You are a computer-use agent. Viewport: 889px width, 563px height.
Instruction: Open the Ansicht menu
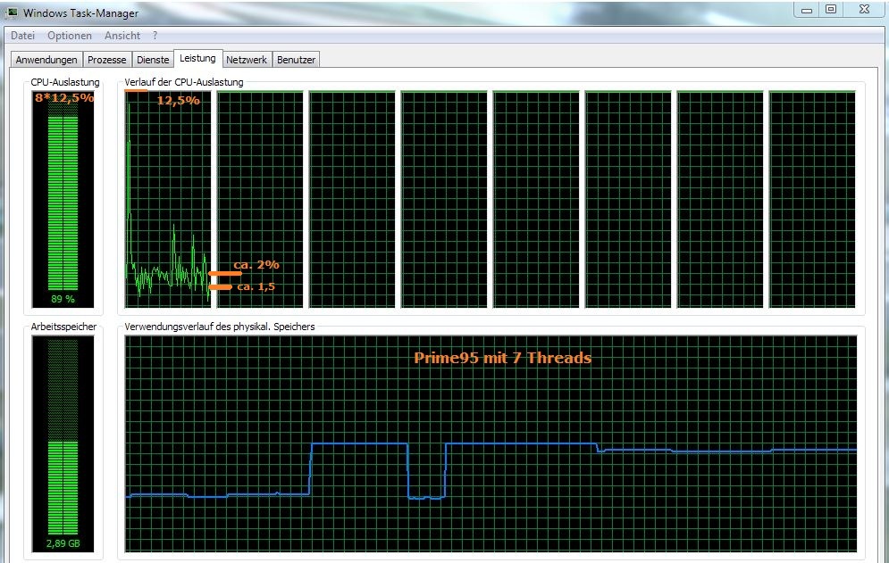pyautogui.click(x=122, y=36)
